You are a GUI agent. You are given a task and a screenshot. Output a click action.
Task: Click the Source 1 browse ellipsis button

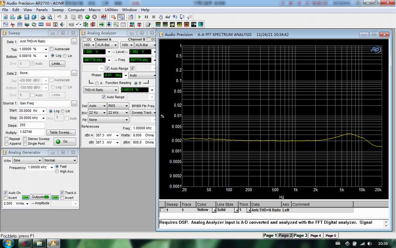coord(74,103)
